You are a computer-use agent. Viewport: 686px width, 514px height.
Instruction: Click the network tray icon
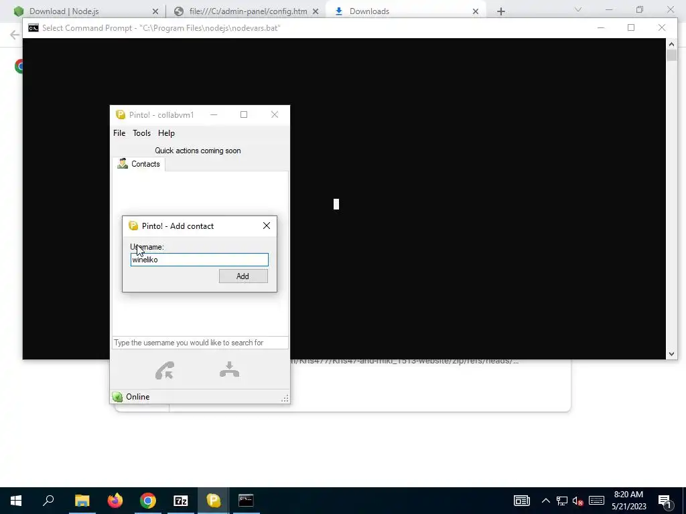562,501
